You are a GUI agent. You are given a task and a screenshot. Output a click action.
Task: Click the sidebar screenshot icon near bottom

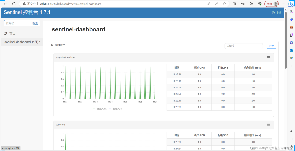click(x=291, y=130)
